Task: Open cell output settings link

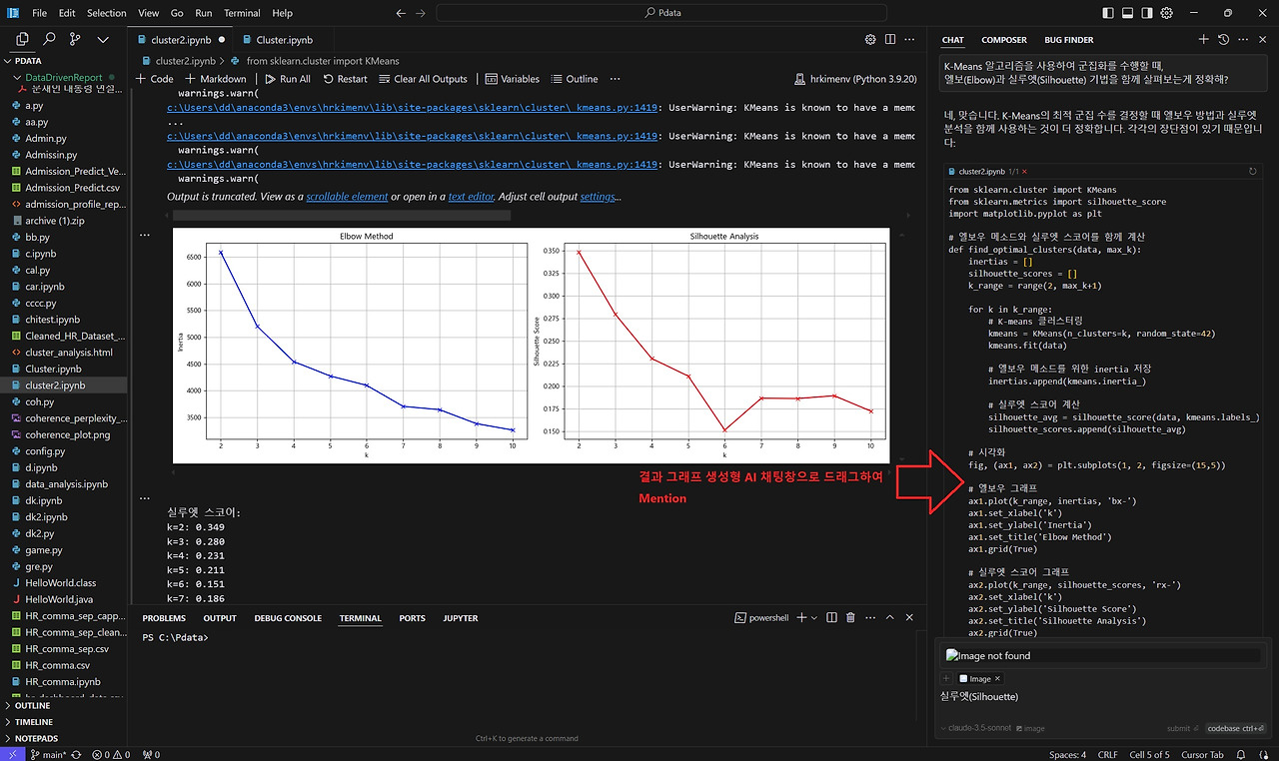Action: (598, 197)
